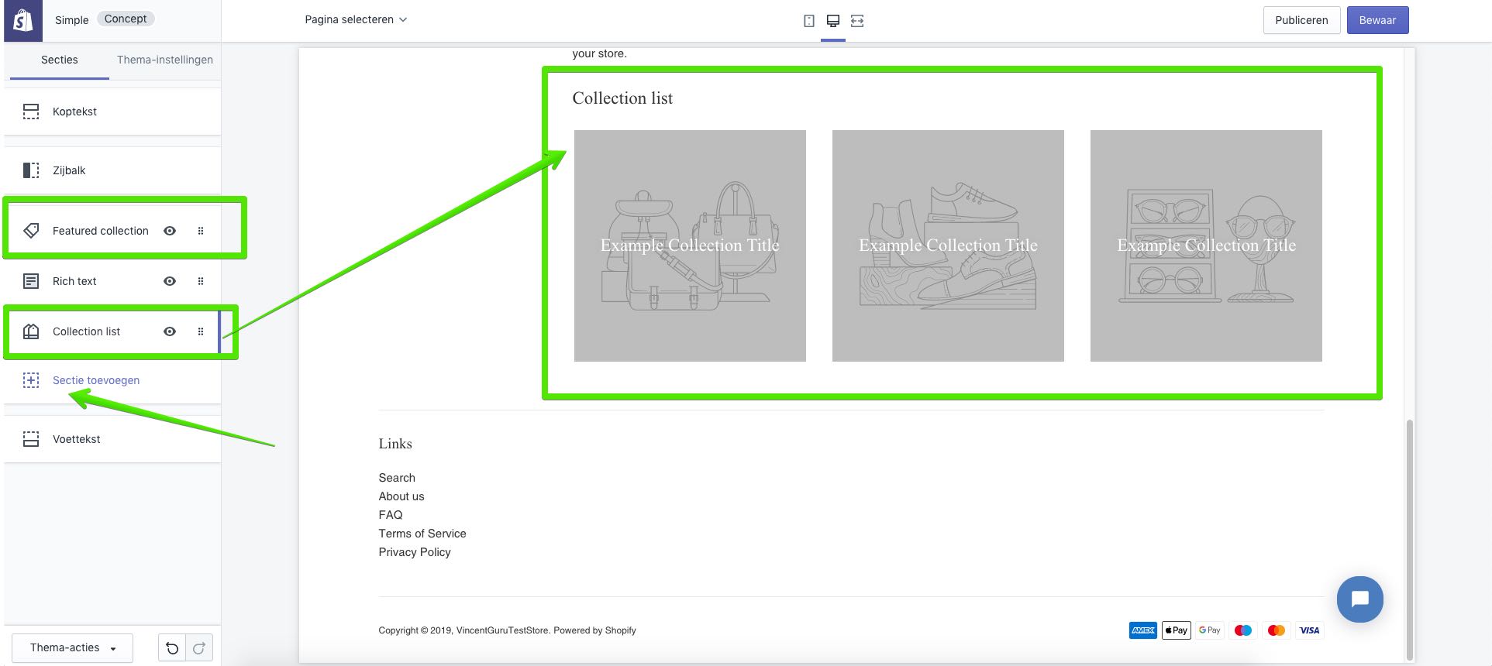Open the Pagina selecteren dropdown
The height and width of the screenshot is (666, 1492).
(356, 20)
